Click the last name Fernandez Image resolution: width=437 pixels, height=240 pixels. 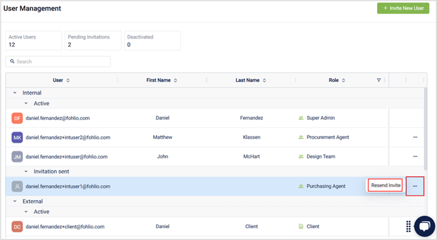(x=251, y=118)
